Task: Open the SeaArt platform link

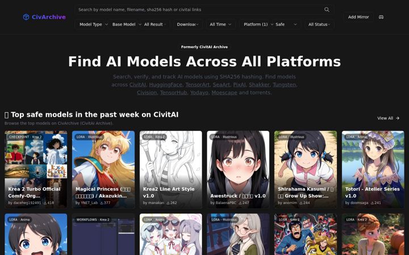Action: (x=221, y=85)
